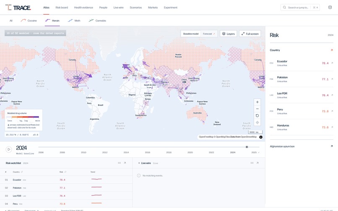Screen dimensions: 338x211
Task: Switch to Forecast mode
Action: click(209, 34)
